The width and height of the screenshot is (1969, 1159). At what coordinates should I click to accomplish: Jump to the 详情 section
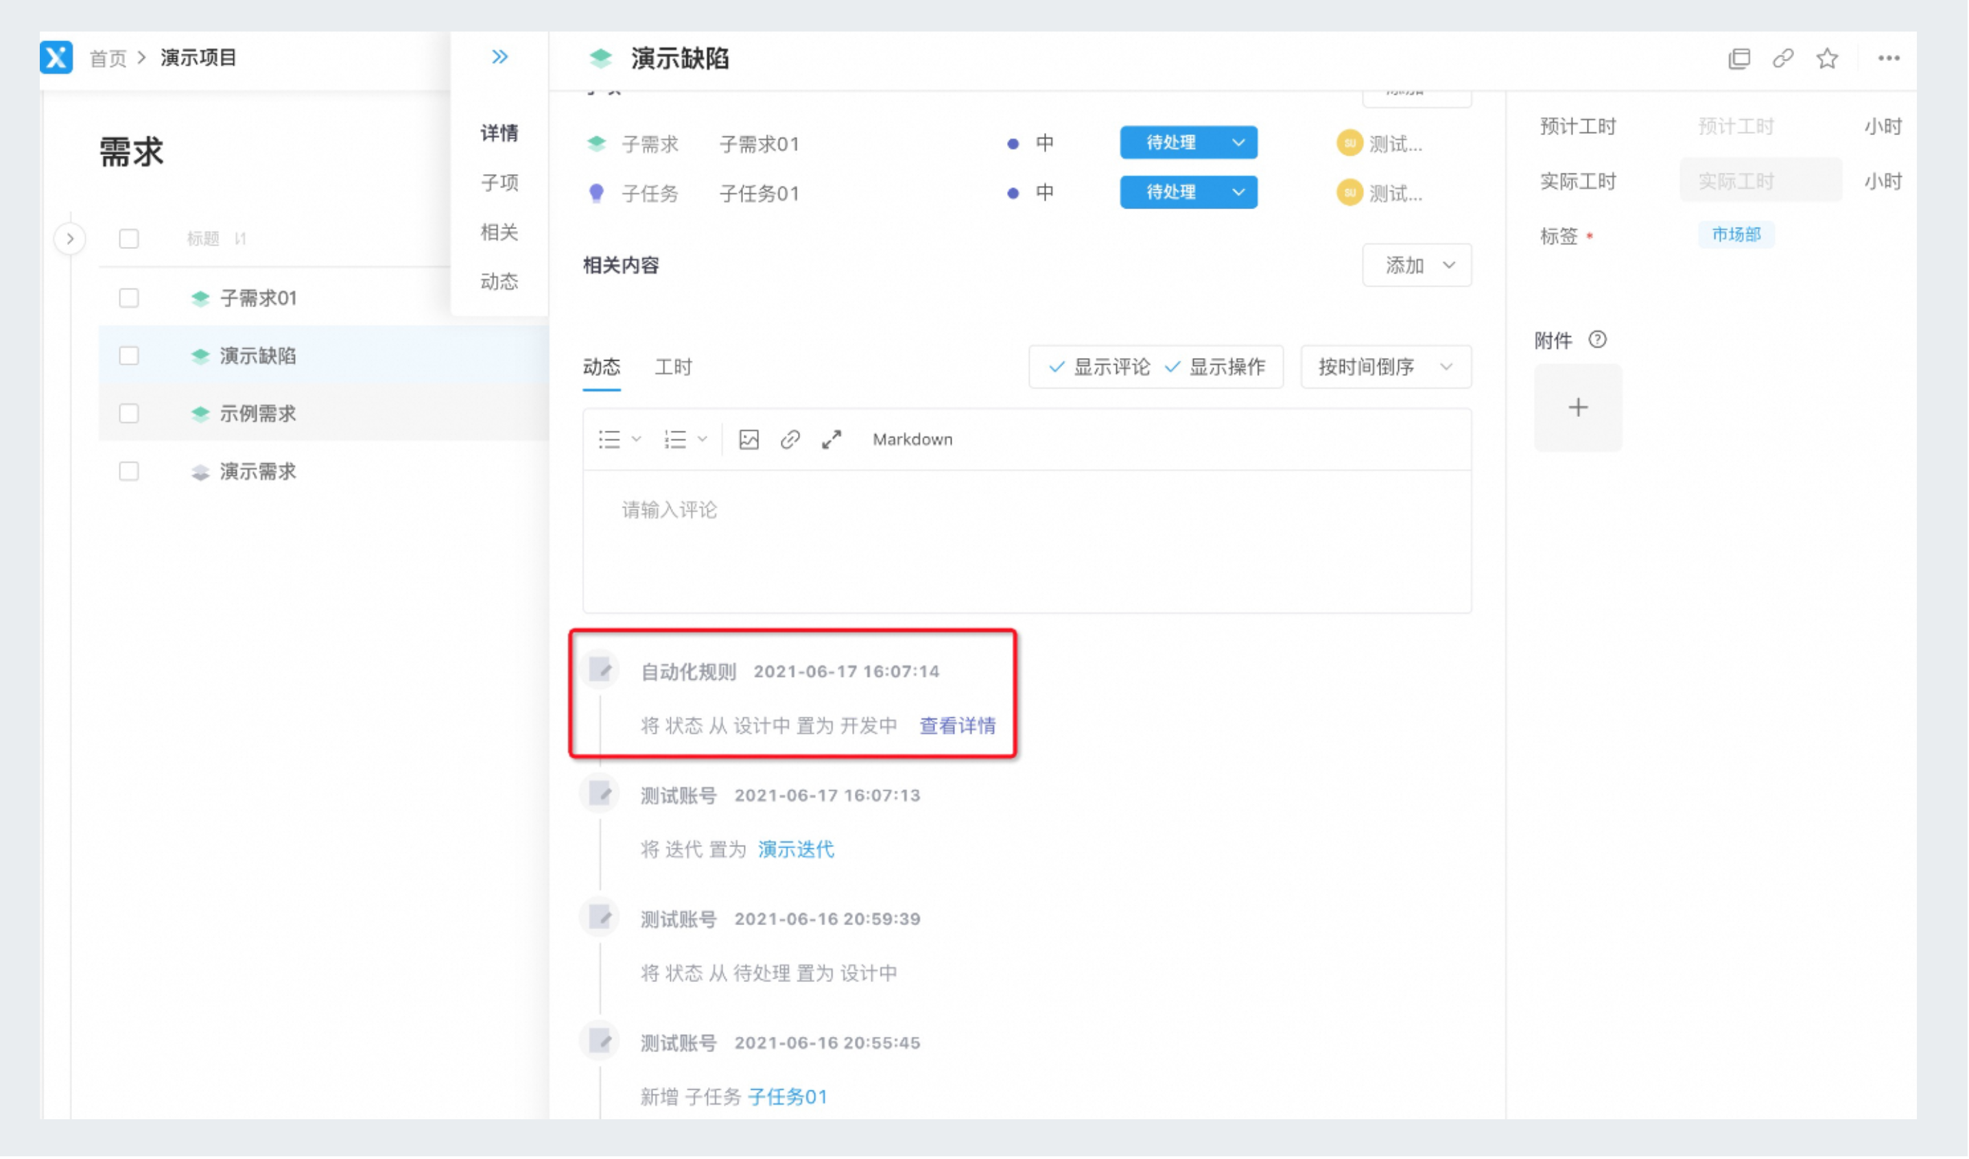[500, 134]
